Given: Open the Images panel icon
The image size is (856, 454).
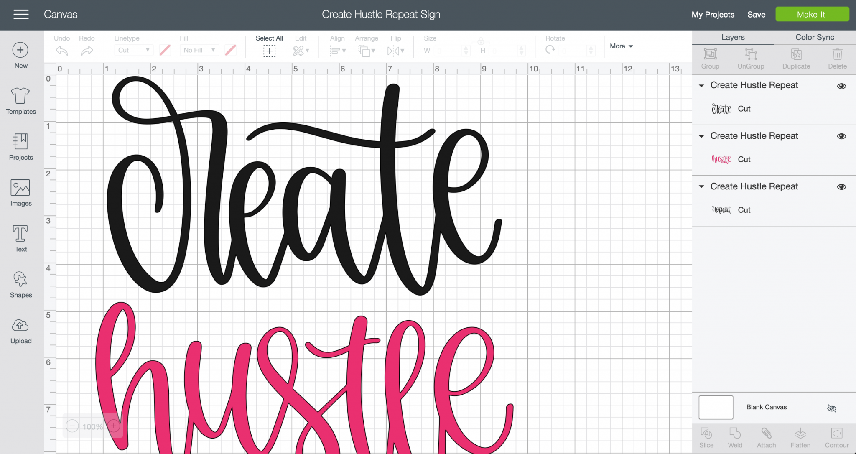Looking at the screenshot, I should (x=20, y=188).
